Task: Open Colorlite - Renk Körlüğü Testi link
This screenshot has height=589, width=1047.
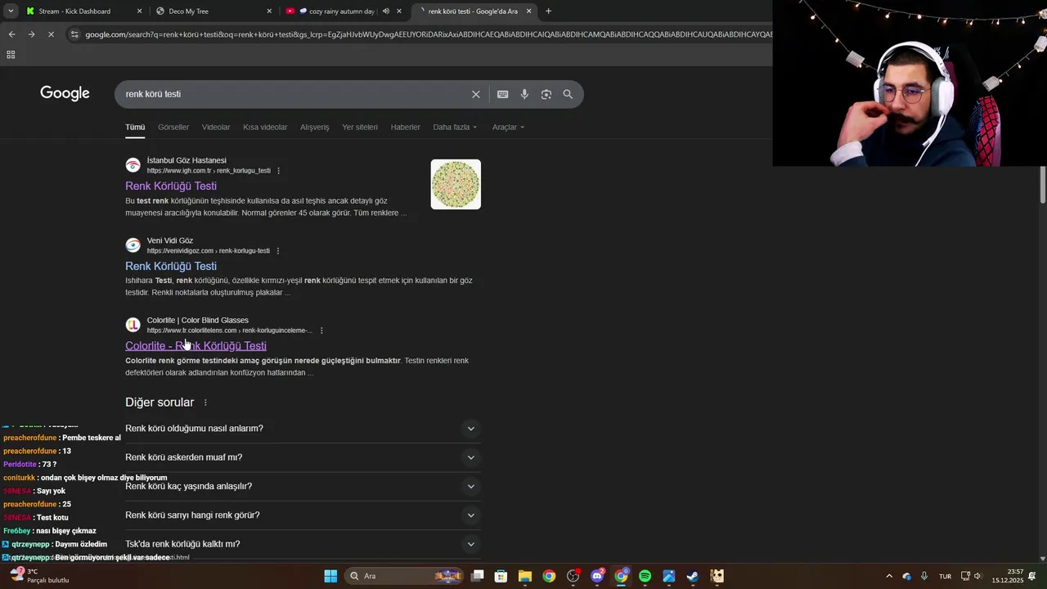Action: (195, 346)
